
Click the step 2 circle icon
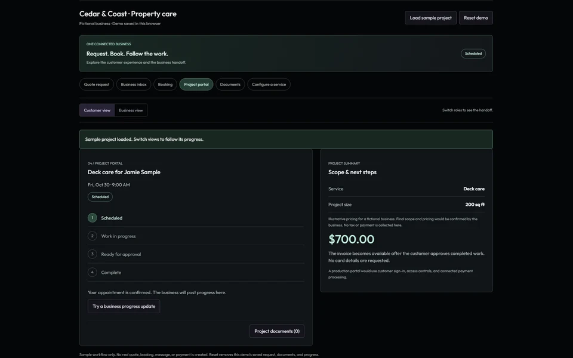[x=93, y=236]
